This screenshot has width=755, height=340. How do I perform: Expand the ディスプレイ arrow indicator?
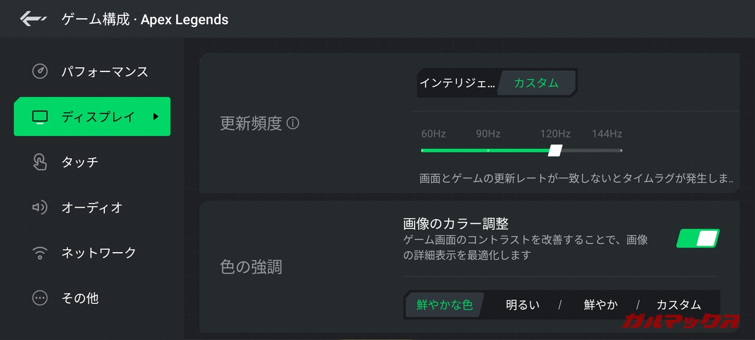(x=156, y=117)
